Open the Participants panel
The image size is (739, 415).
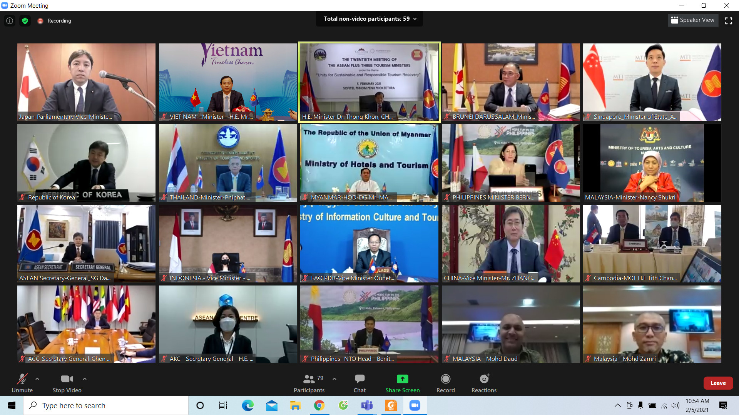pos(309,383)
